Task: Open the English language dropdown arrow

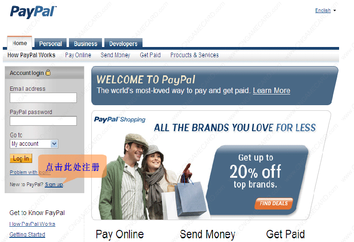Action: [x=334, y=10]
